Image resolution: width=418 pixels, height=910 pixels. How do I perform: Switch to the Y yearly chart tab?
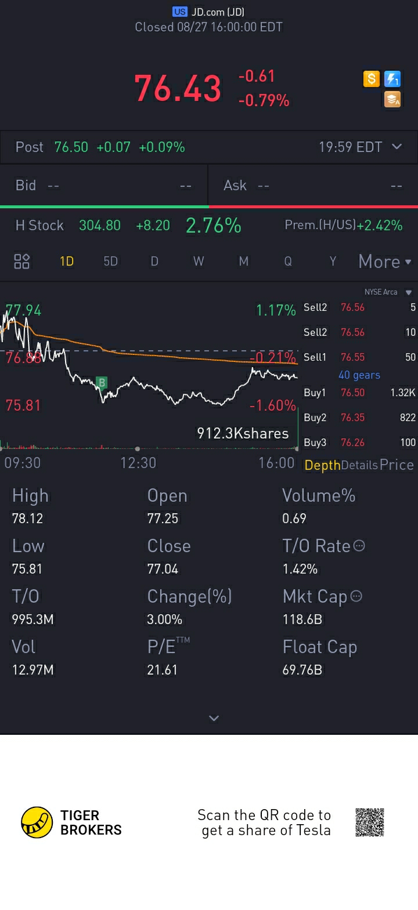coord(333,262)
